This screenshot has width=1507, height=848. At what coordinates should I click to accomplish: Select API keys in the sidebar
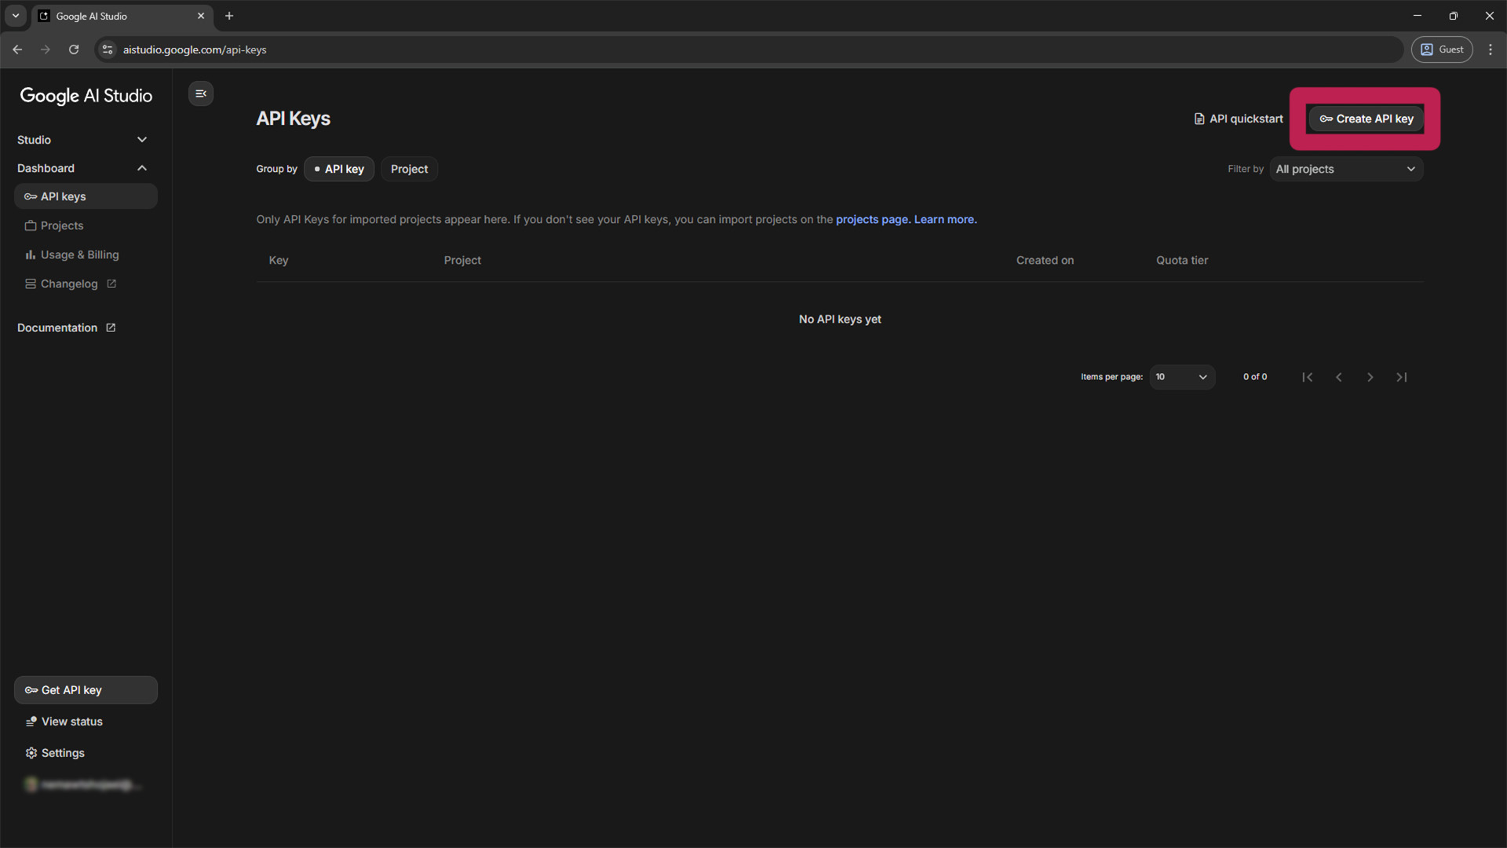coord(86,196)
